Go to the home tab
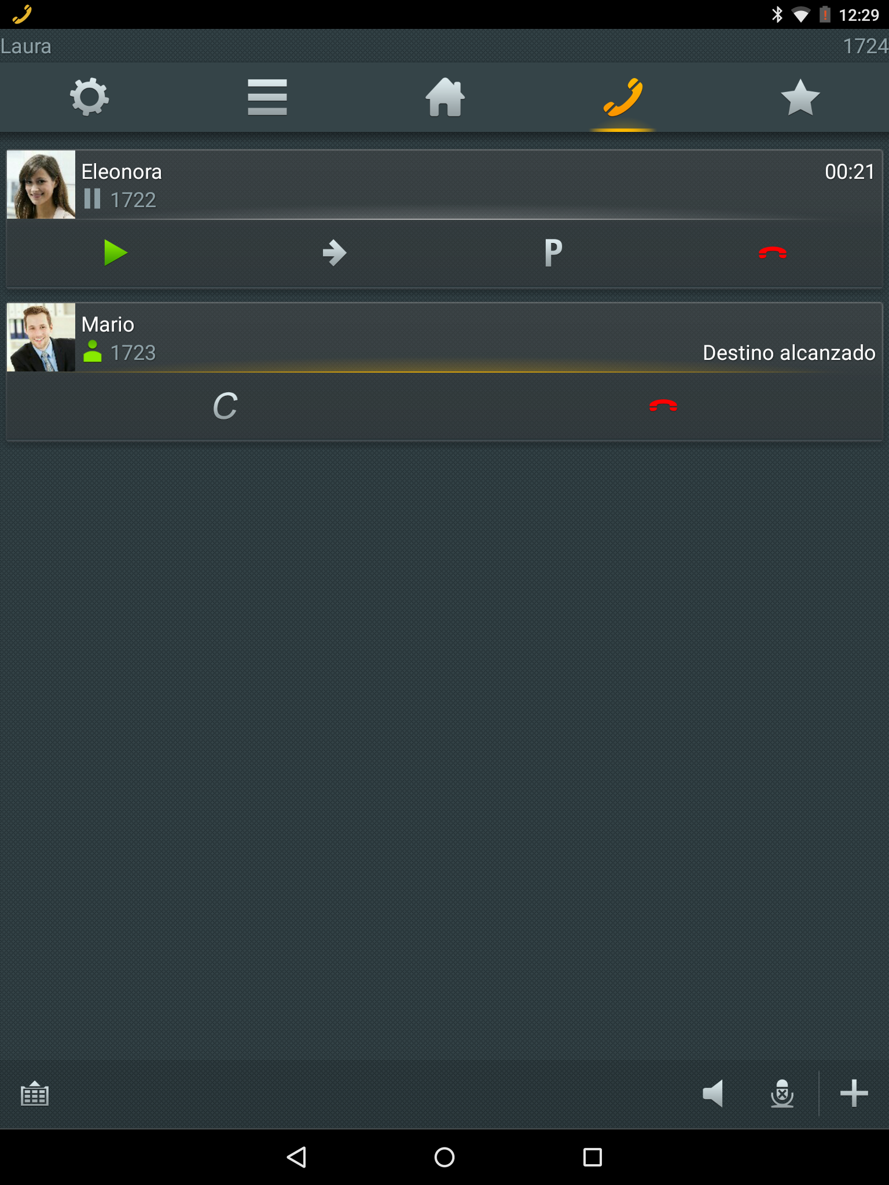Screen dimensions: 889x1185 coord(444,97)
